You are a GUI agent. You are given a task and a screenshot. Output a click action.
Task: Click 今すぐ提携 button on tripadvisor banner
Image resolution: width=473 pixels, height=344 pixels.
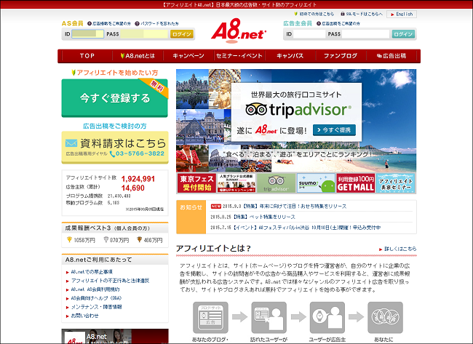point(334,130)
